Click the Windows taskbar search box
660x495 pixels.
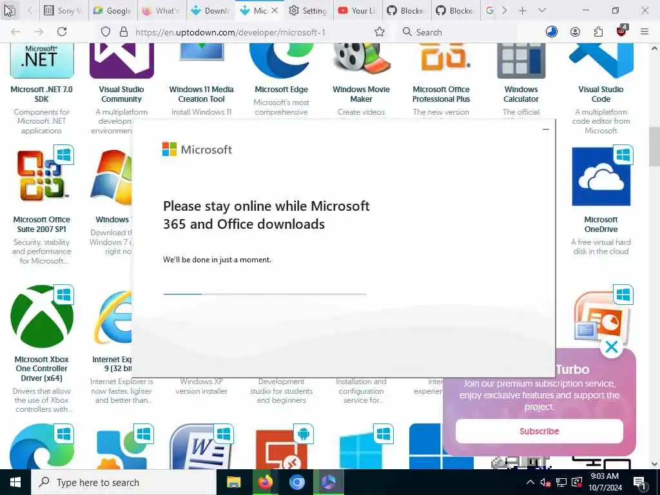[124, 482]
